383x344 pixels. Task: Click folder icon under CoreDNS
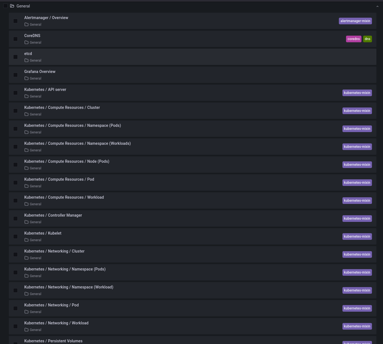pos(26,42)
